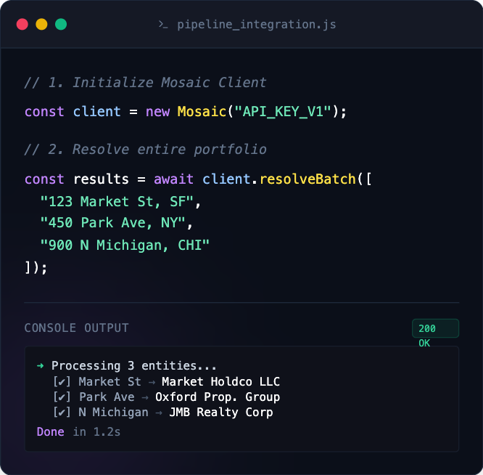Select the pipeline_integration.js file title
The image size is (483, 475).
[256, 25]
